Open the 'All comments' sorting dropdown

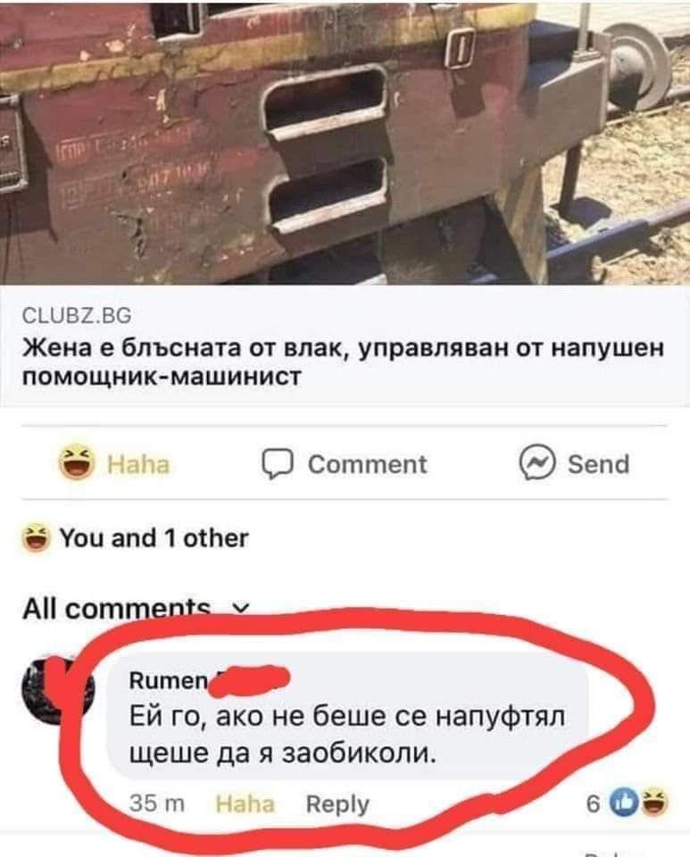tap(136, 608)
